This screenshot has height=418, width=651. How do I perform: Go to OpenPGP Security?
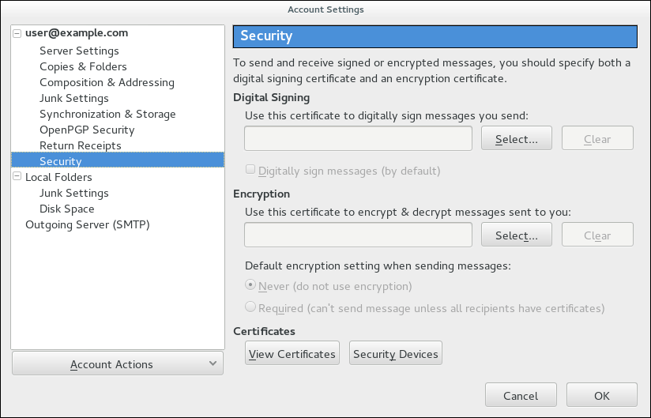point(87,130)
